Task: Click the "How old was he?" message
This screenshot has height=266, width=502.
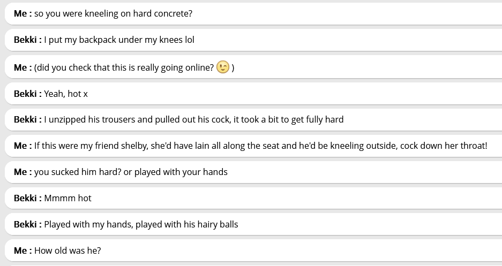Action: click(x=68, y=250)
